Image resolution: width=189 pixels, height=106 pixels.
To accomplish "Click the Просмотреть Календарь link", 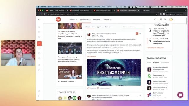I will pyautogui.click(x=155, y=48).
